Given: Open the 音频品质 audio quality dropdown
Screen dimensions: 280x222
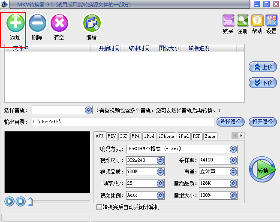Looking at the screenshot, I should (233, 183).
